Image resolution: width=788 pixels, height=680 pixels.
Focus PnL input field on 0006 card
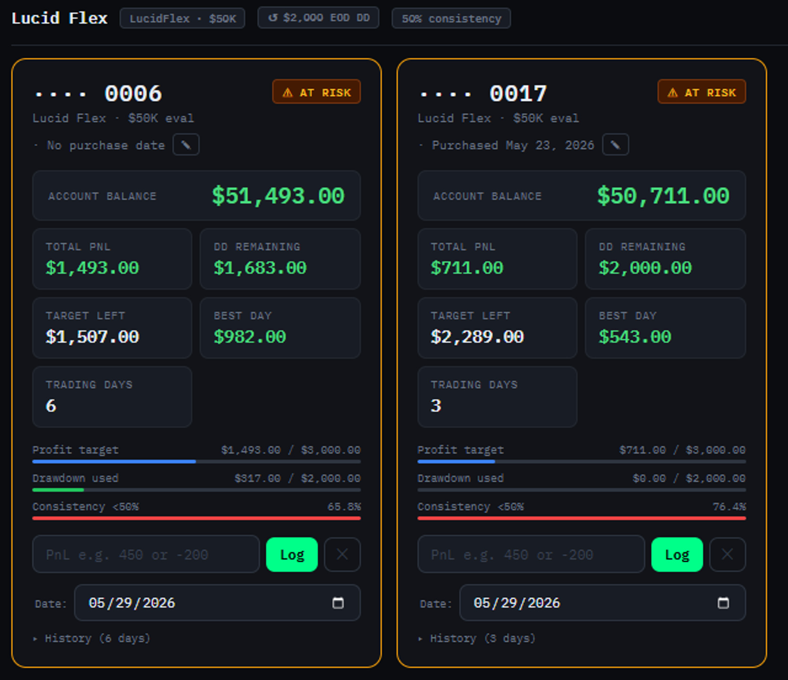(x=146, y=554)
